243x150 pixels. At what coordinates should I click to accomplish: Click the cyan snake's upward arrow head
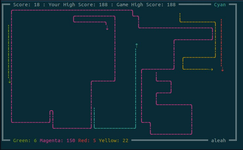[137, 45]
